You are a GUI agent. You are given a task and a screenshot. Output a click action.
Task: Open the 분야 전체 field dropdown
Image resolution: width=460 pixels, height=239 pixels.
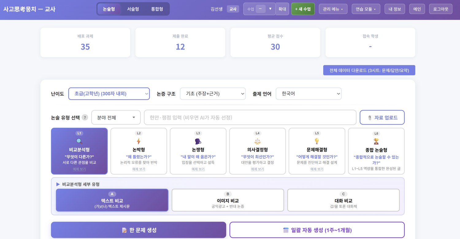(x=116, y=117)
